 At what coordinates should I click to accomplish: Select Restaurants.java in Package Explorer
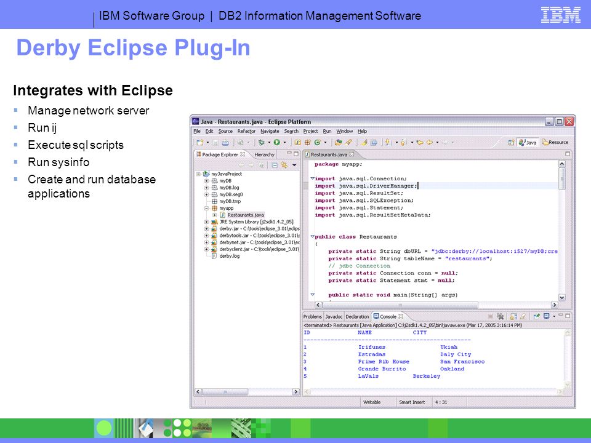click(246, 215)
